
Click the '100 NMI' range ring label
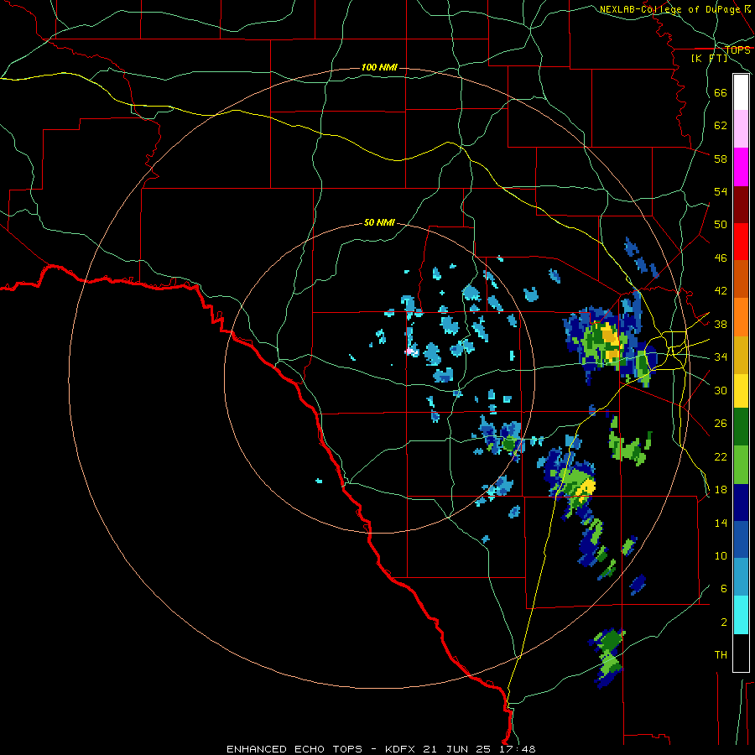click(x=379, y=67)
